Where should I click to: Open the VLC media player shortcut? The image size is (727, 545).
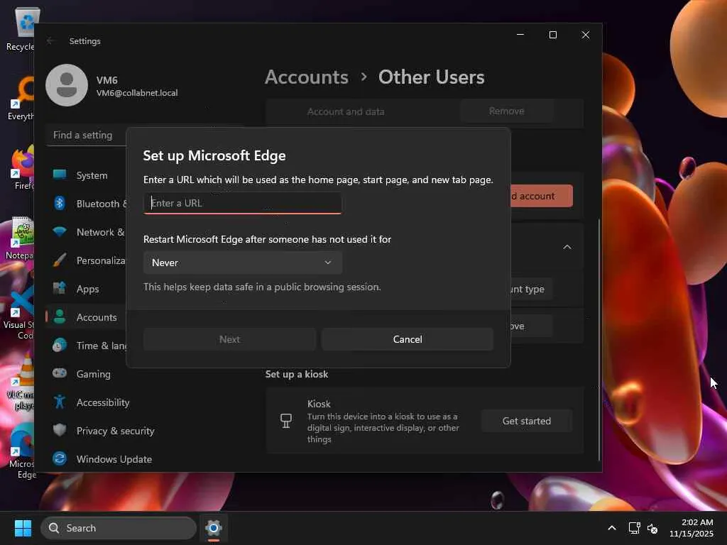[21, 382]
